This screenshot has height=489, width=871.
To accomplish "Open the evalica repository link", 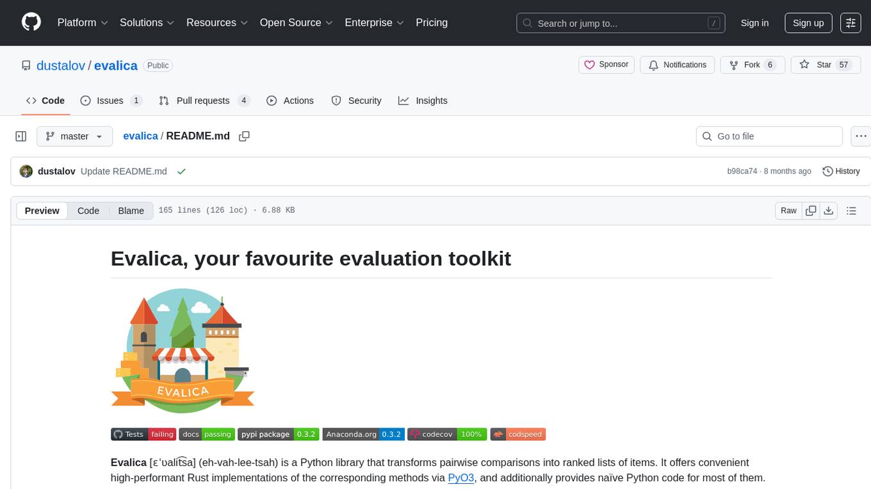I will click(x=116, y=65).
